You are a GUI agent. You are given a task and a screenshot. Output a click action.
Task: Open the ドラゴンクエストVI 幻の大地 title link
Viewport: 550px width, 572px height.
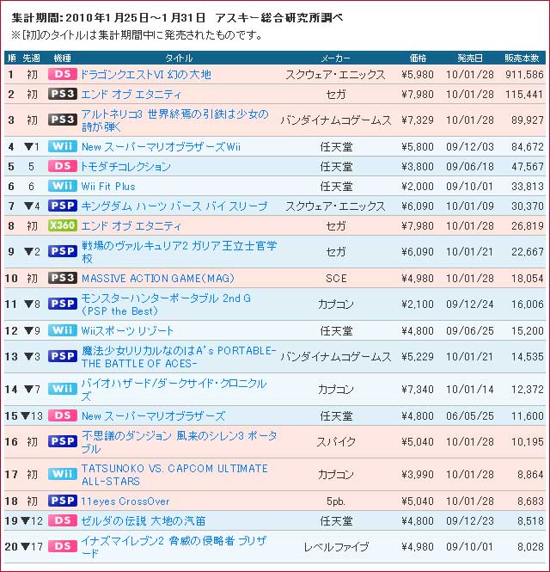146,75
